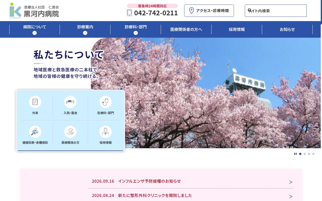
Task: Click the map pin icon for アクセス
Action: pyautogui.click(x=191, y=11)
